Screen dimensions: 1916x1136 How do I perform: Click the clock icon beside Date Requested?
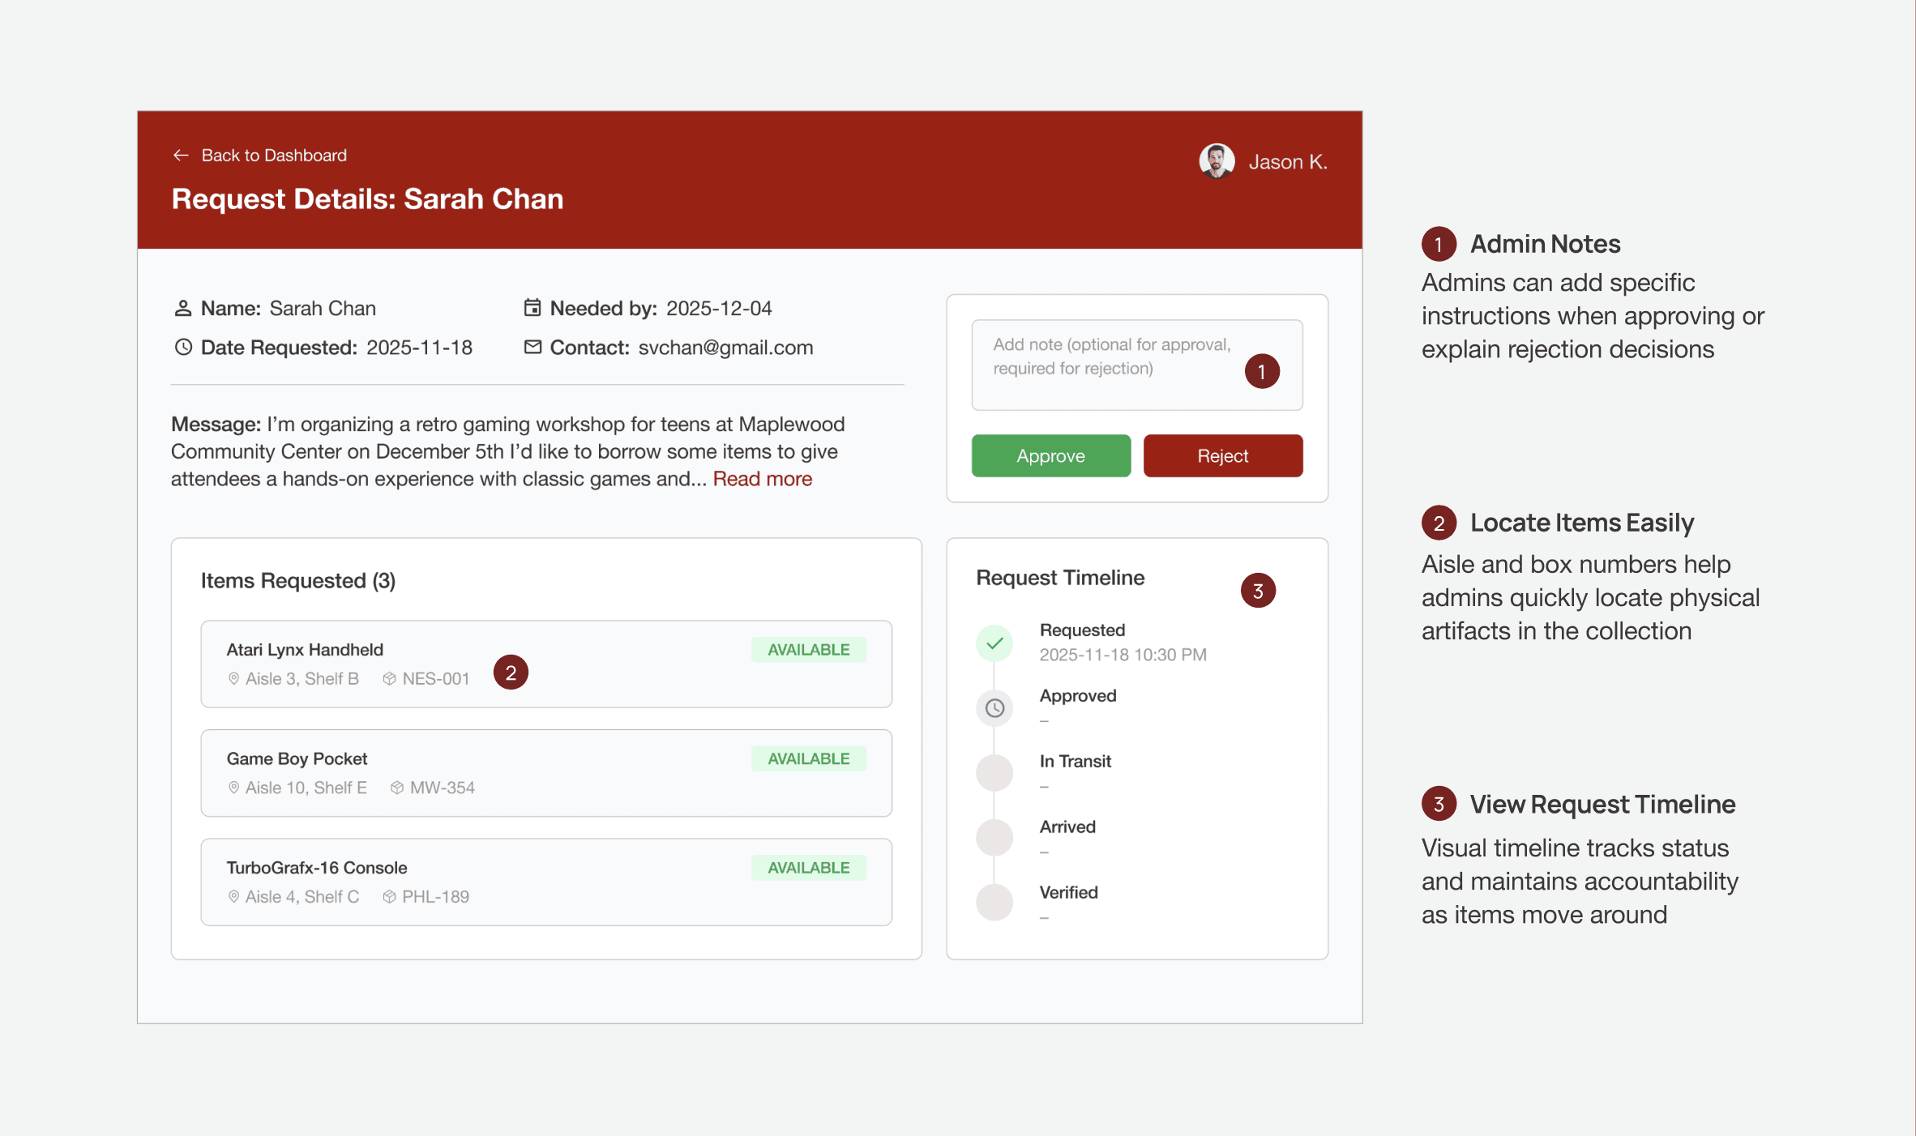click(183, 348)
